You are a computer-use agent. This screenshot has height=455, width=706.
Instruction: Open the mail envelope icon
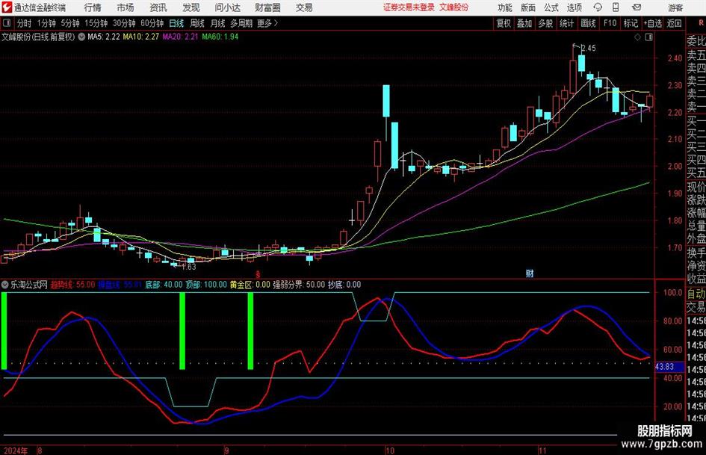point(637,7)
